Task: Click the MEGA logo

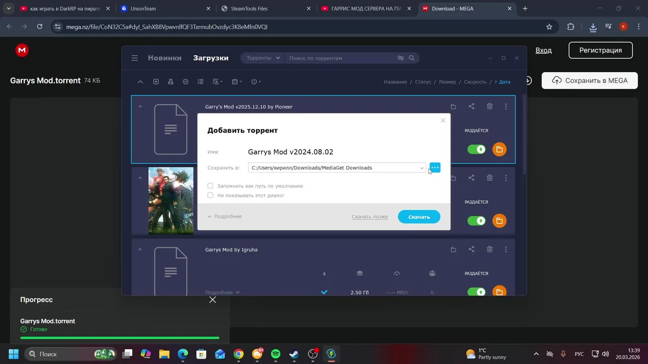Action: point(22,50)
